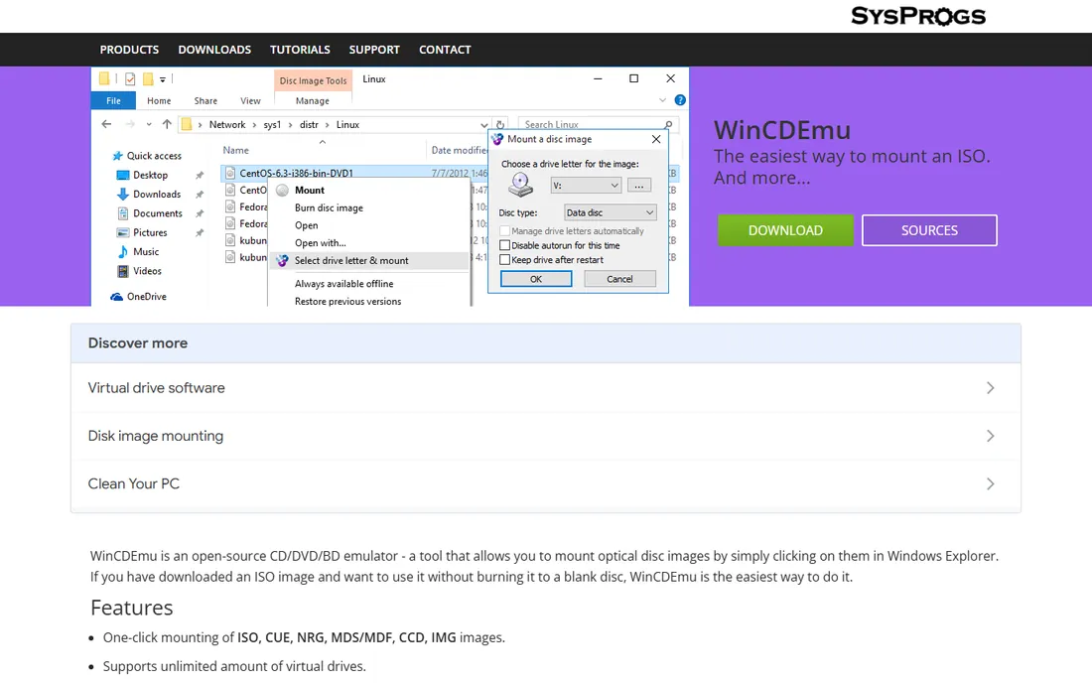Screen dimensions: 1092x683
Task: Click the Explorer back arrow
Action: (x=106, y=124)
